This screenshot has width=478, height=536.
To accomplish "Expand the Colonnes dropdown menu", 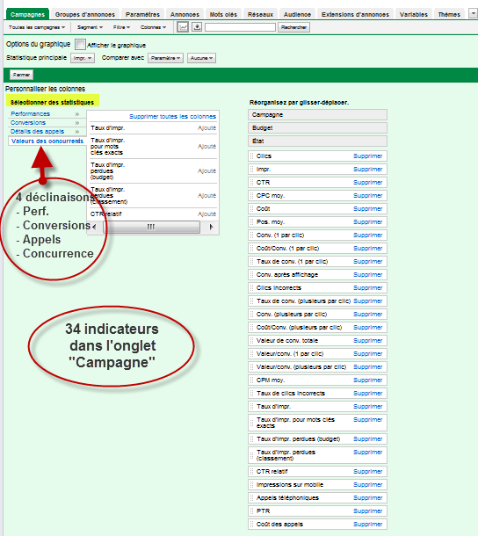I will (x=153, y=27).
